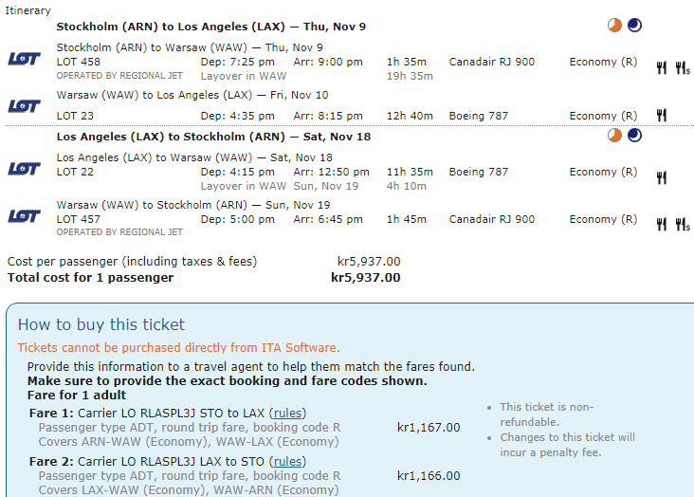The height and width of the screenshot is (497, 694).
Task: Click the LOT logo next to LOT 23
Action: click(24, 106)
